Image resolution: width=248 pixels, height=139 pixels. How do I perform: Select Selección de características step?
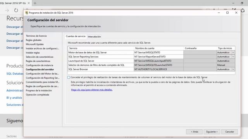point(40,57)
